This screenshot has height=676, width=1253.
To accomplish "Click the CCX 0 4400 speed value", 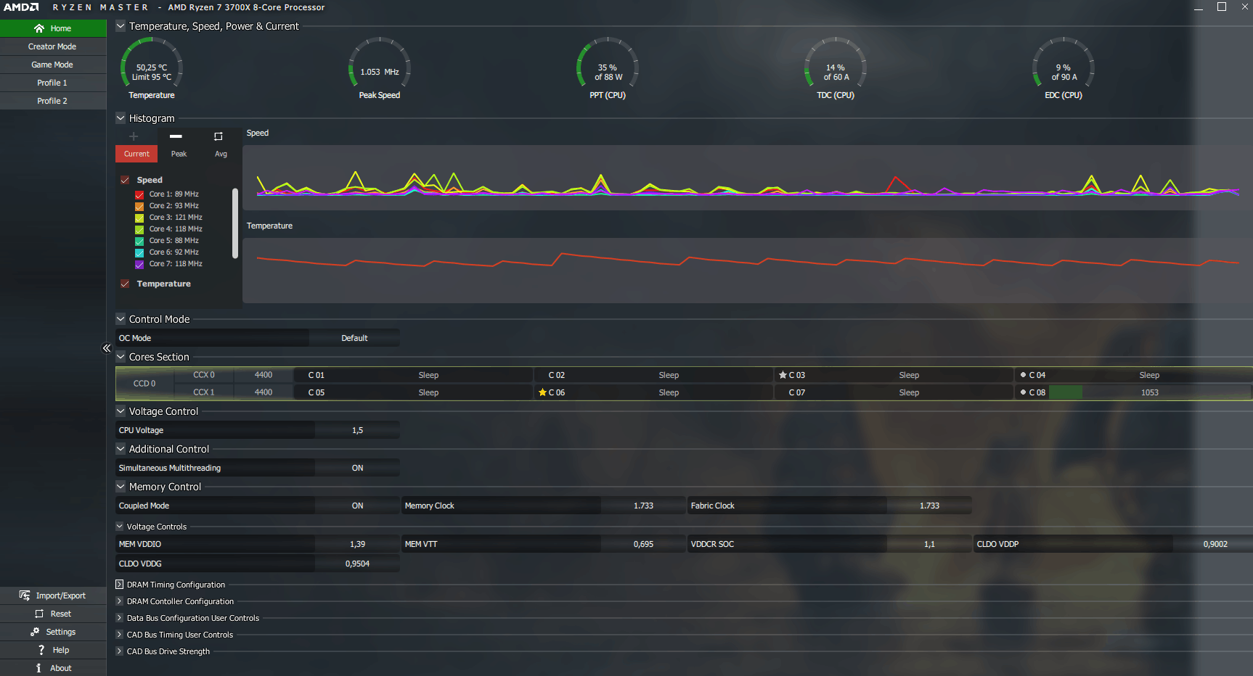I will click(264, 375).
